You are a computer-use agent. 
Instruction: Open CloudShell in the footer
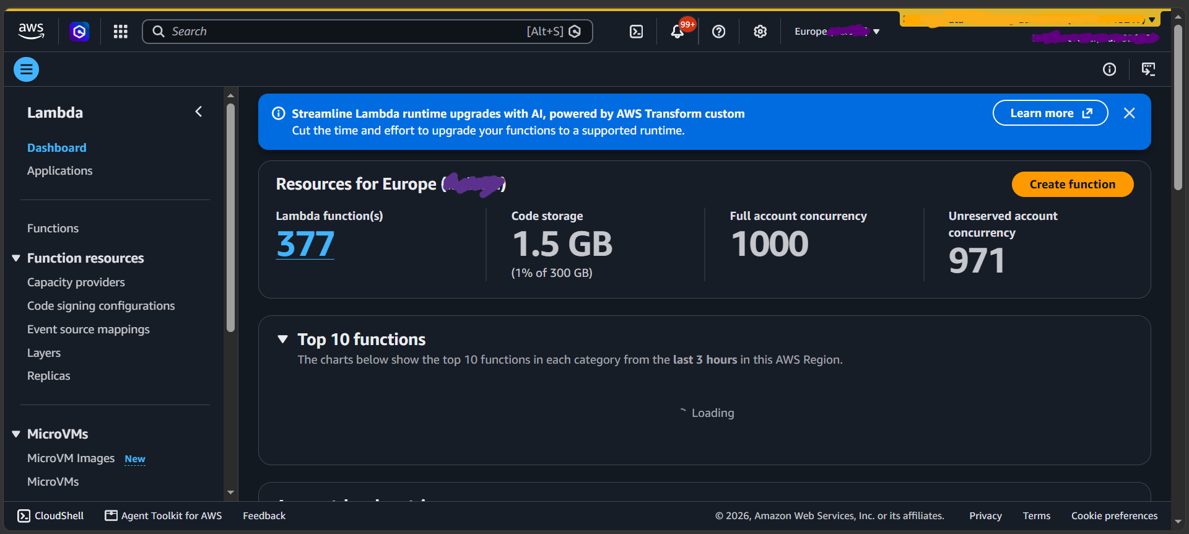(51, 515)
